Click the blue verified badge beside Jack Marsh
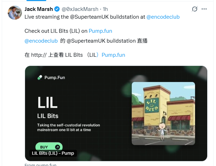 (57, 9)
